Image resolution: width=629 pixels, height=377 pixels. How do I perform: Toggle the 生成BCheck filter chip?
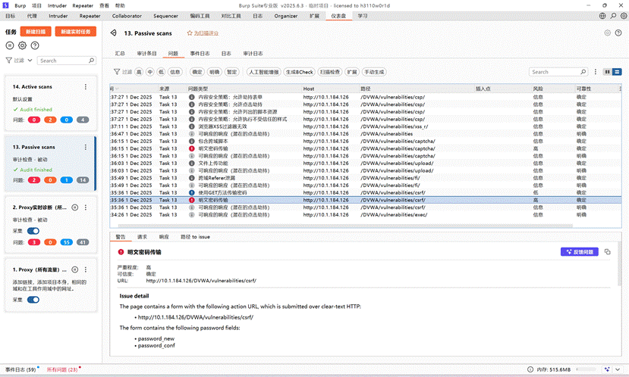tap(299, 72)
